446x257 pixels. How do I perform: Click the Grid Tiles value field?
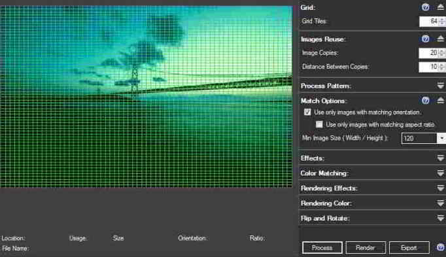pyautogui.click(x=429, y=22)
